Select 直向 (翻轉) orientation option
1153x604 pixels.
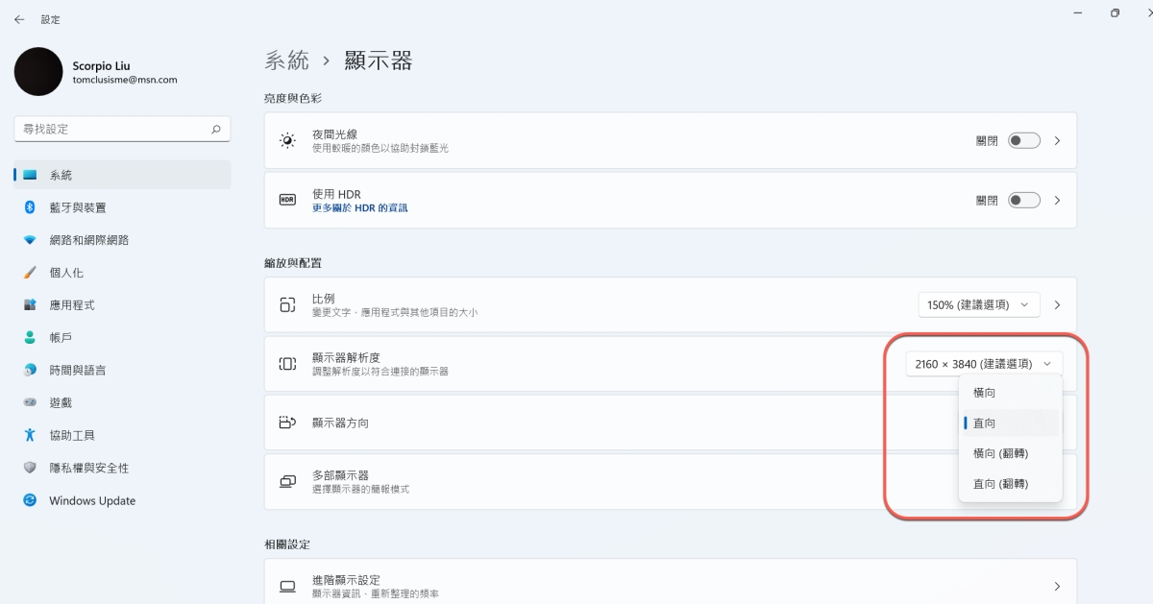(1010, 484)
